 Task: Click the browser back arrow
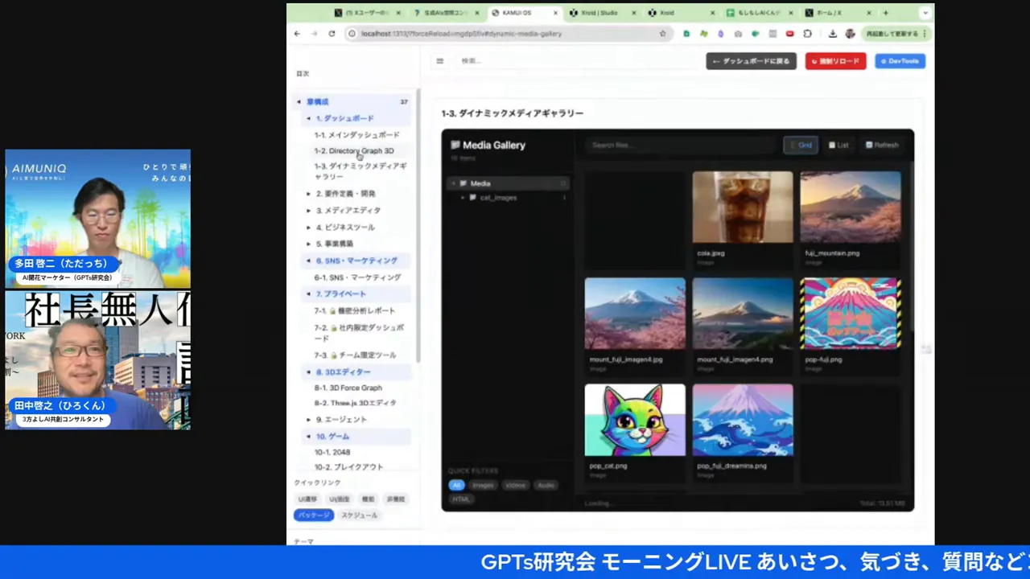(x=297, y=34)
